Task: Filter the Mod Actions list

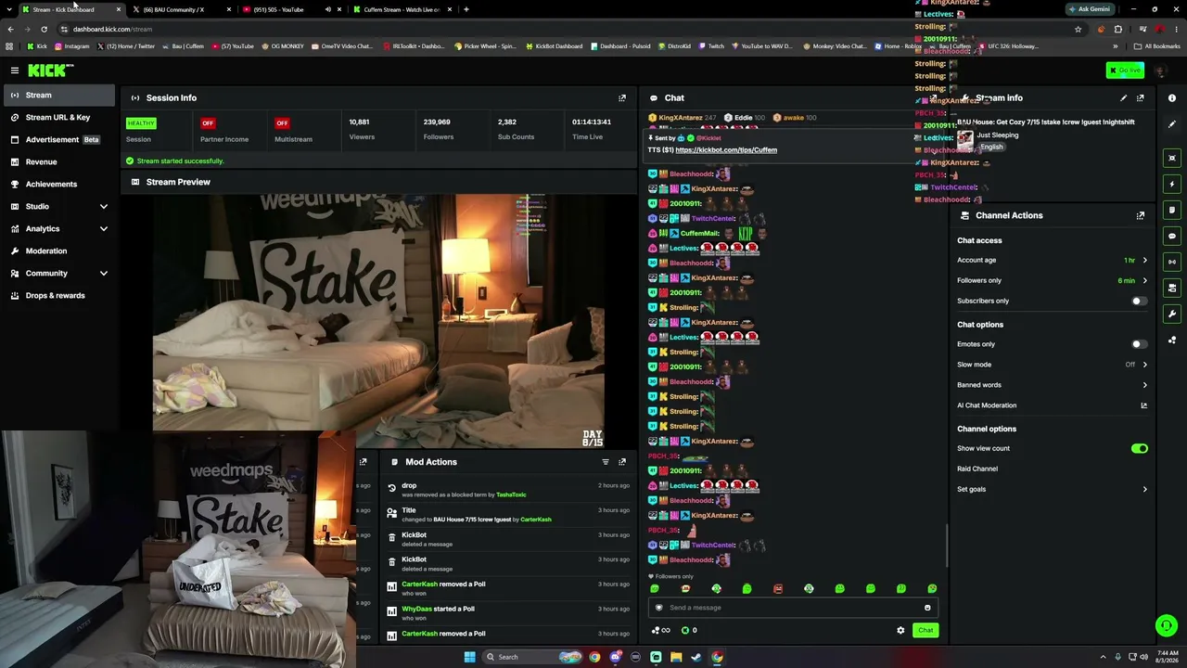Action: click(606, 462)
